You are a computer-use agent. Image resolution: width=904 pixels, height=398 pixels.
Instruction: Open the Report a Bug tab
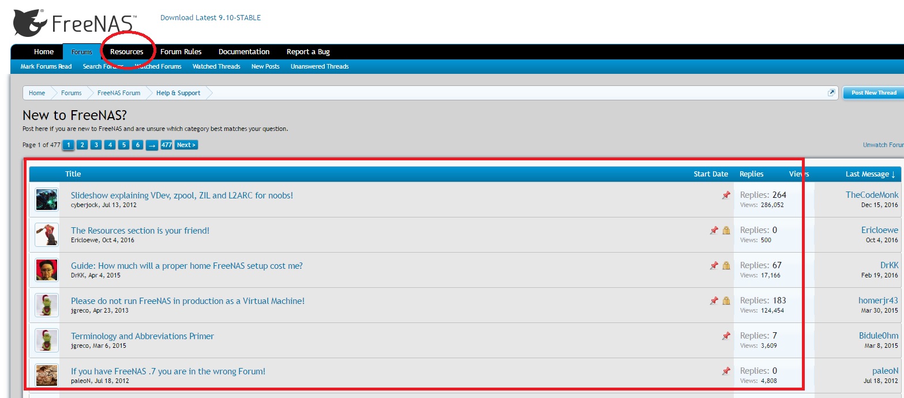[x=308, y=52]
